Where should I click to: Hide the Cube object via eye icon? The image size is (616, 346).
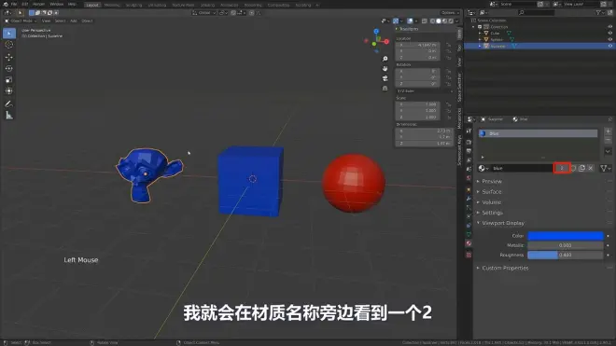tap(610, 33)
